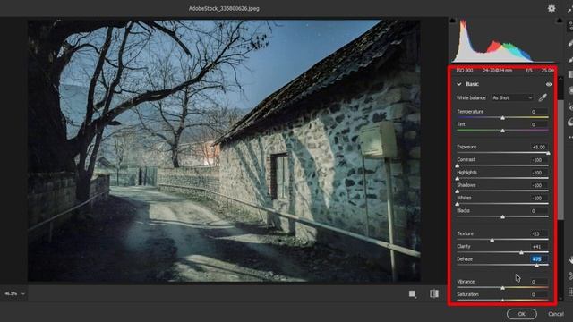Click the Blacks value field

[x=539, y=211]
